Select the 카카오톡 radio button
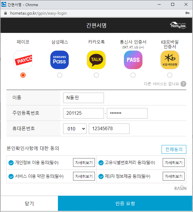This screenshot has height=212, width=193. click(x=96, y=75)
